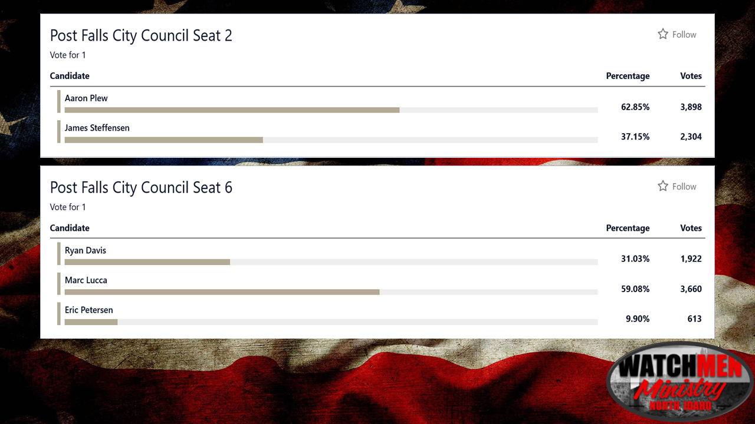Choose Ryan Davis in the Seat 6 list
755x424 pixels.
[x=86, y=250]
